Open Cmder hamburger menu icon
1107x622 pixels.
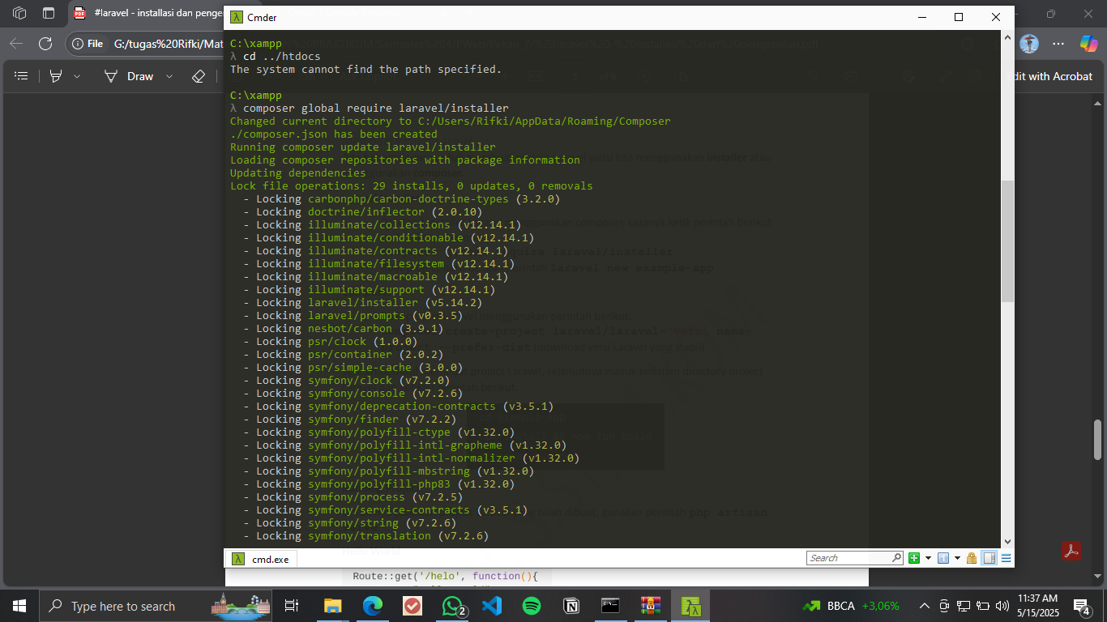pyautogui.click(x=1006, y=558)
